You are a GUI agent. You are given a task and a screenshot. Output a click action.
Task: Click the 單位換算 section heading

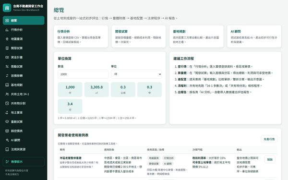point(65,59)
